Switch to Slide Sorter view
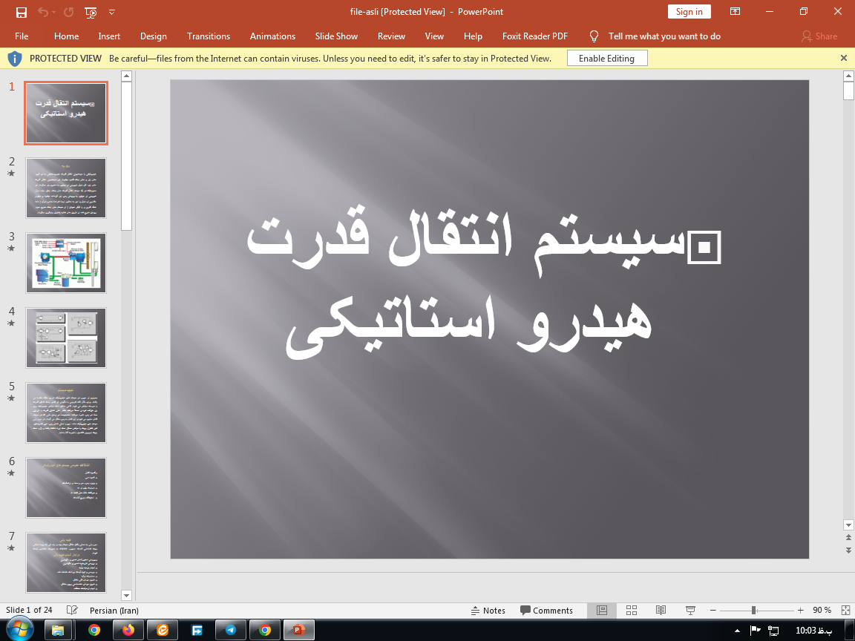The image size is (855, 641). (x=632, y=611)
